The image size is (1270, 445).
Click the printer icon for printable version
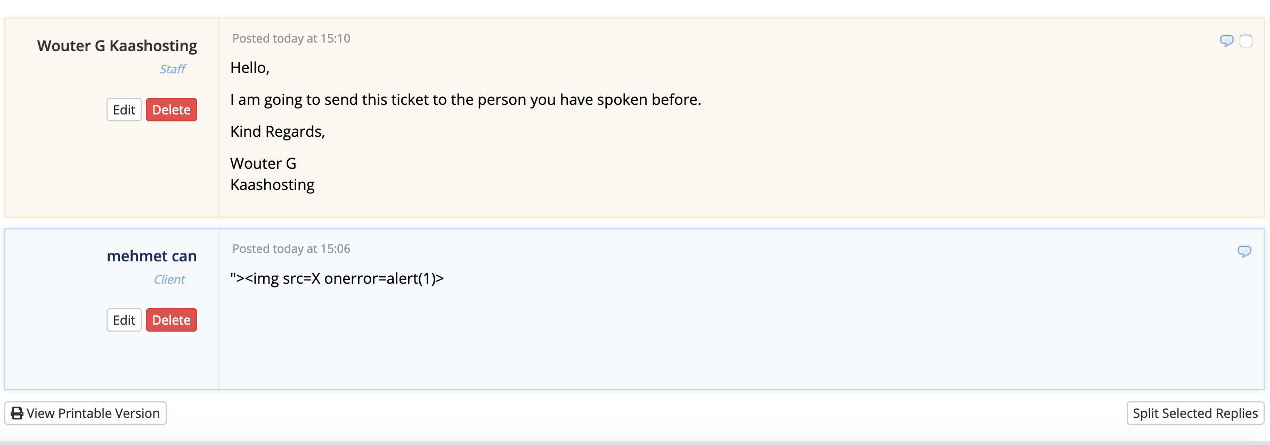coord(17,413)
